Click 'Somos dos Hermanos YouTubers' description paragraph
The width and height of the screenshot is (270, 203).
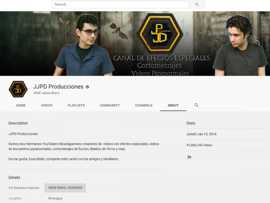coord(84,146)
